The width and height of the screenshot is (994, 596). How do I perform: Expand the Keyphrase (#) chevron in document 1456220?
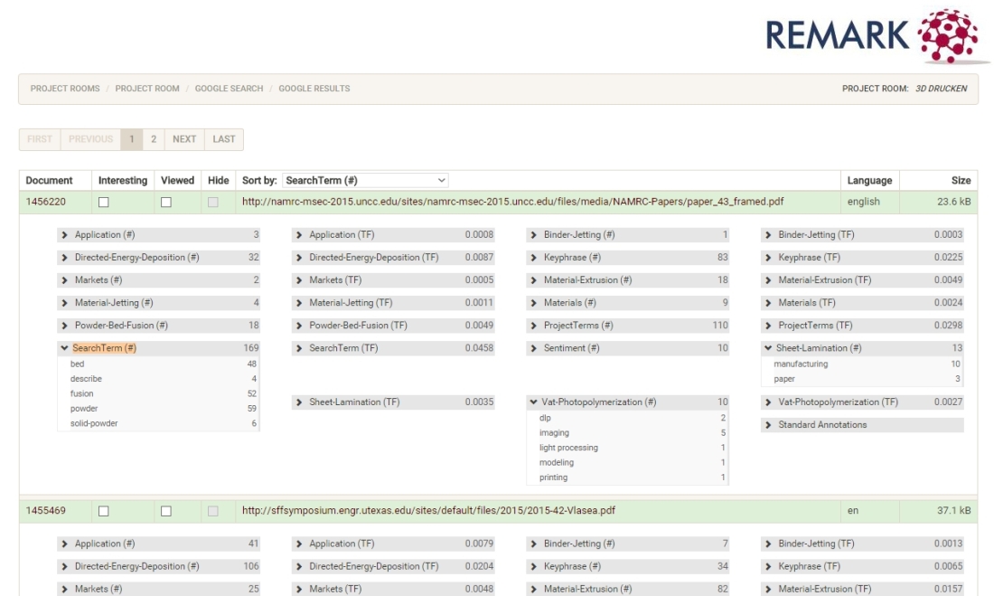[534, 258]
